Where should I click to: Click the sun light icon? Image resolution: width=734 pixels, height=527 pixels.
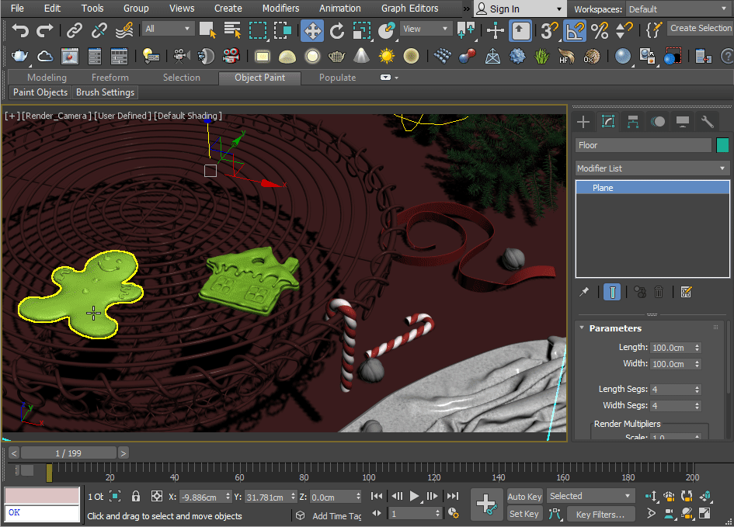point(386,57)
